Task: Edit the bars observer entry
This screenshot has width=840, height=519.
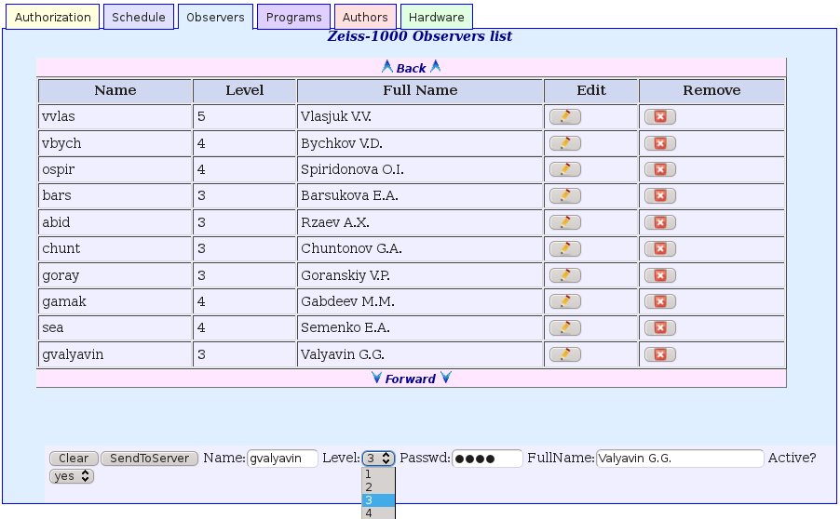Action: pos(564,196)
